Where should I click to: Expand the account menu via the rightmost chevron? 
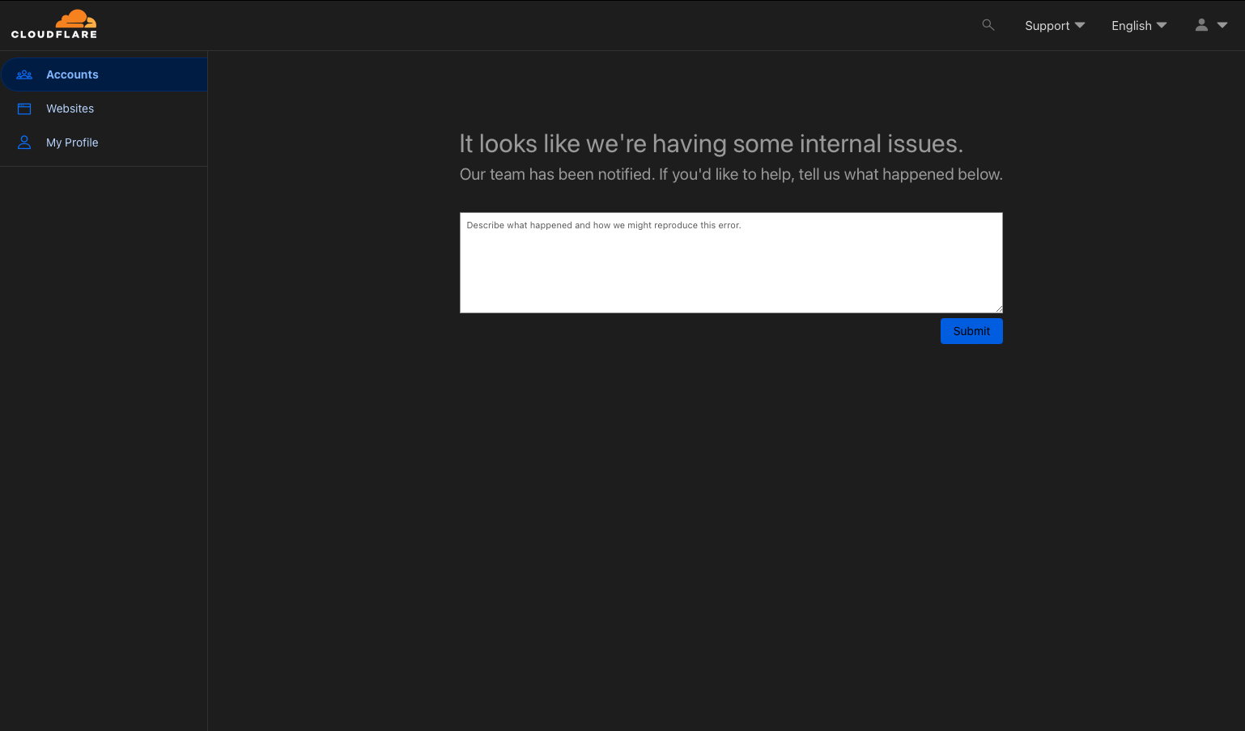pyautogui.click(x=1222, y=25)
